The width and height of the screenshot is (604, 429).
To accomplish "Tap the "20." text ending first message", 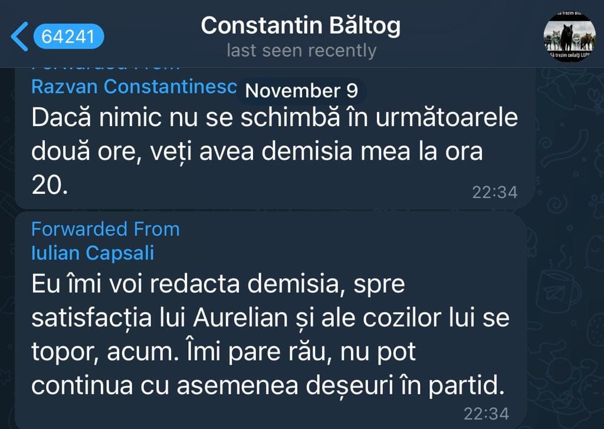I will point(50,185).
